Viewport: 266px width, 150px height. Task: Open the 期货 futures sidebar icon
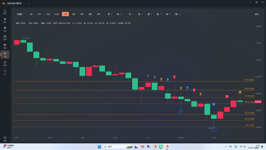point(5,46)
